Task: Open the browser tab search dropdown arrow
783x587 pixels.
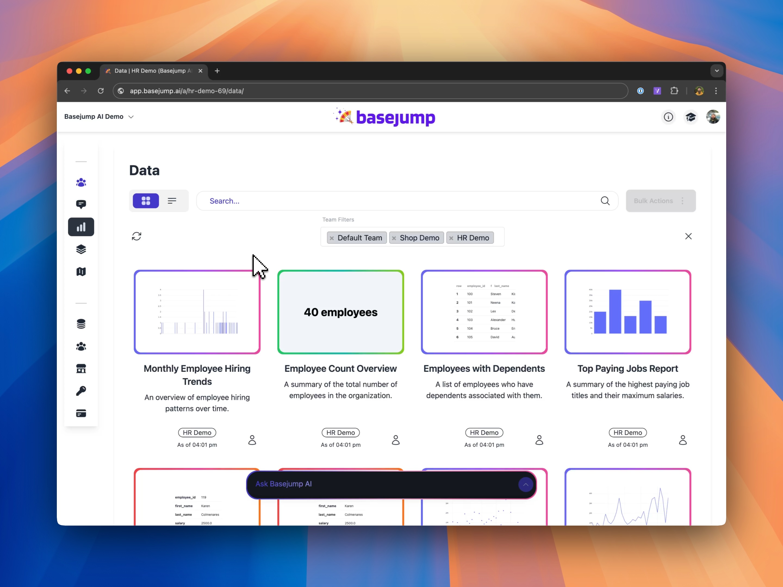Action: 717,71
